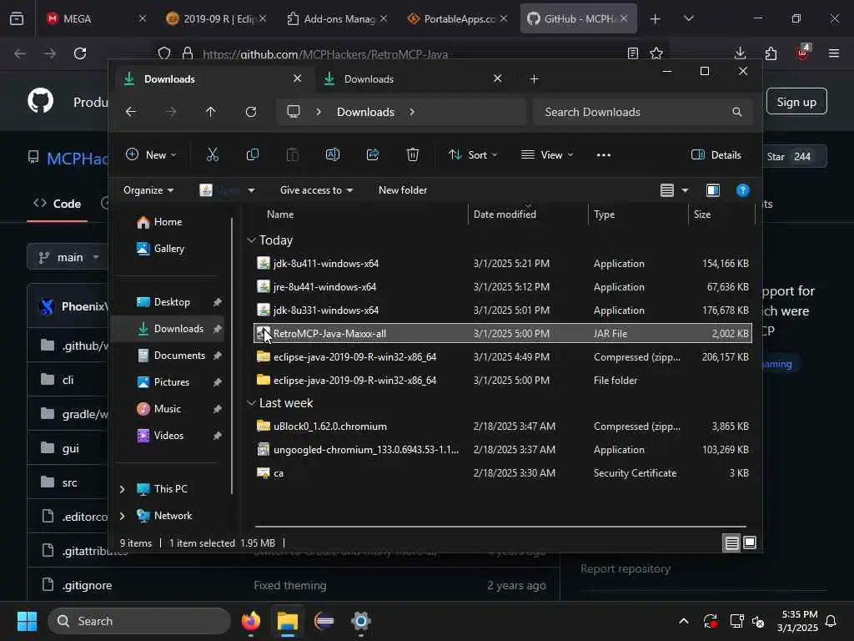Open the New dropdown menu
Screen dimensions: 854x641
151,154
